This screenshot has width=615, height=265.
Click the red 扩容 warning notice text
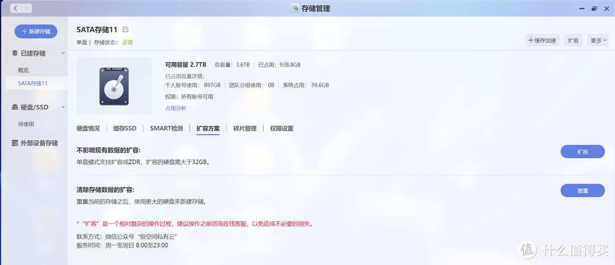pos(195,224)
